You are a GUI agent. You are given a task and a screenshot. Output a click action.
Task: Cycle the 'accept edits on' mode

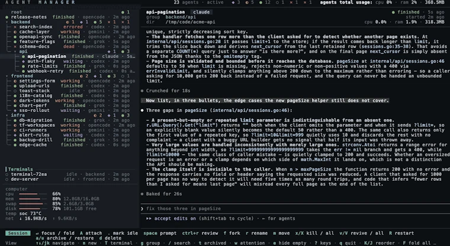[175, 218]
